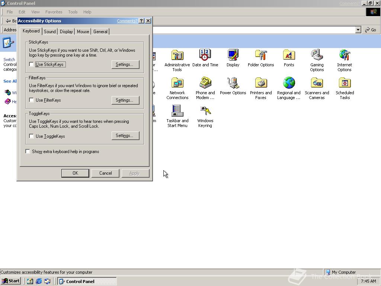Switch to the General tab
The height and width of the screenshot is (286, 381).
coord(100,32)
